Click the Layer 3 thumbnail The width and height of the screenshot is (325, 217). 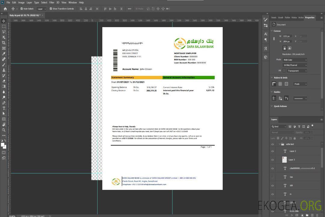tap(285, 160)
